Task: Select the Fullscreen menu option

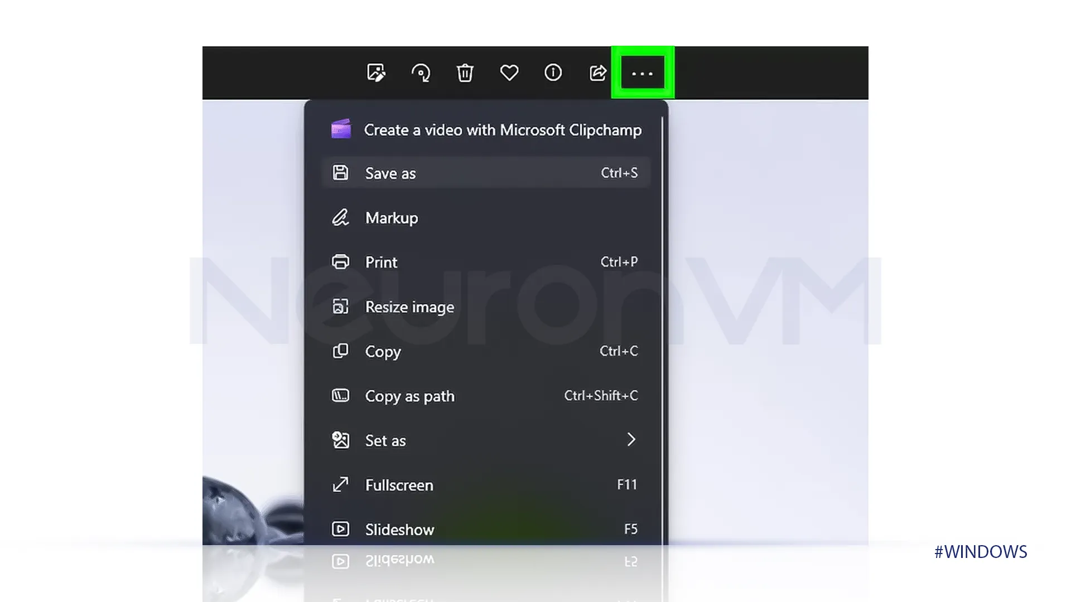Action: (485, 484)
